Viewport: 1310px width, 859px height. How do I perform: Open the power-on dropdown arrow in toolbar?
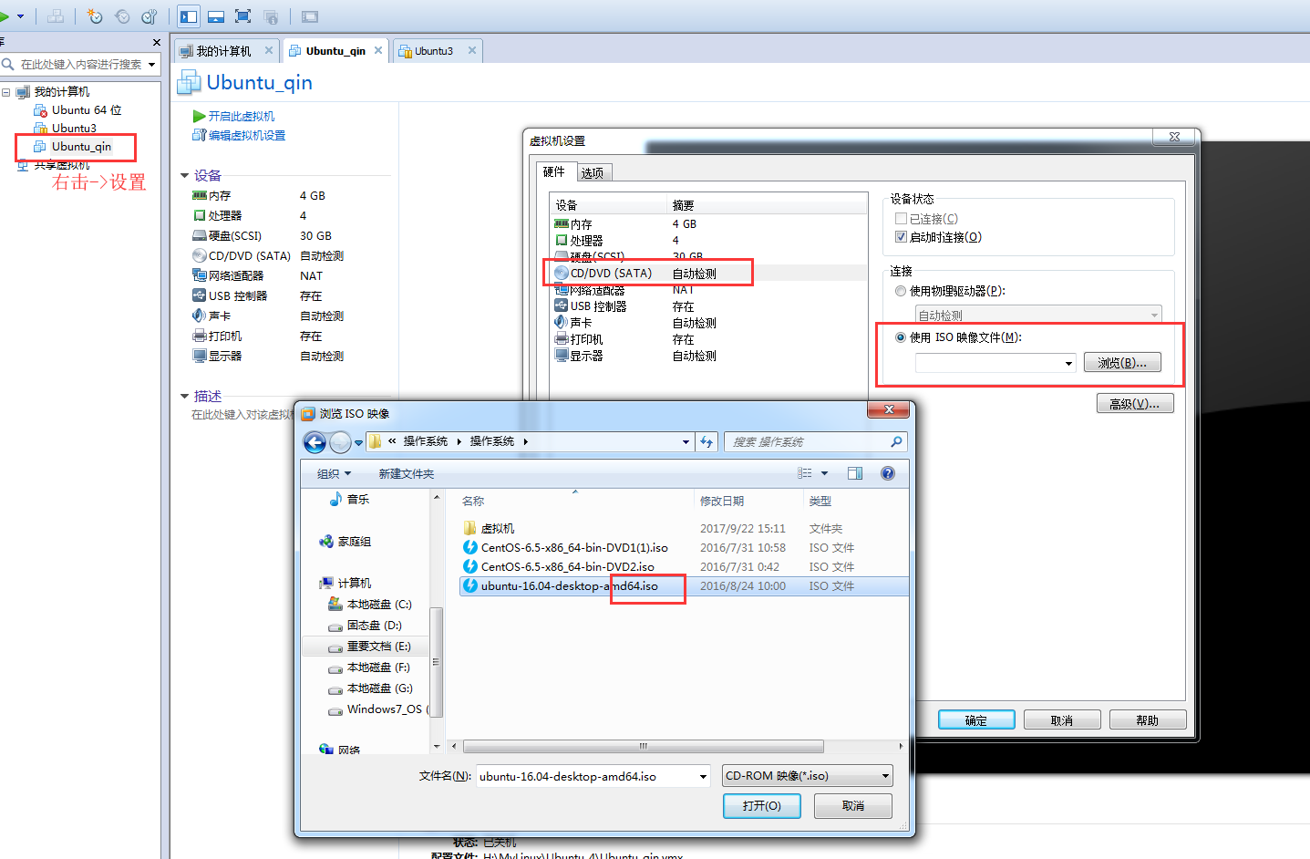tap(20, 16)
